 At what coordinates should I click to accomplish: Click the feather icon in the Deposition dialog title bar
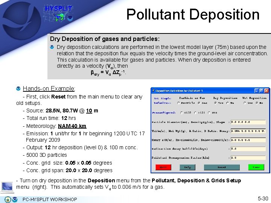pos(153,91)
